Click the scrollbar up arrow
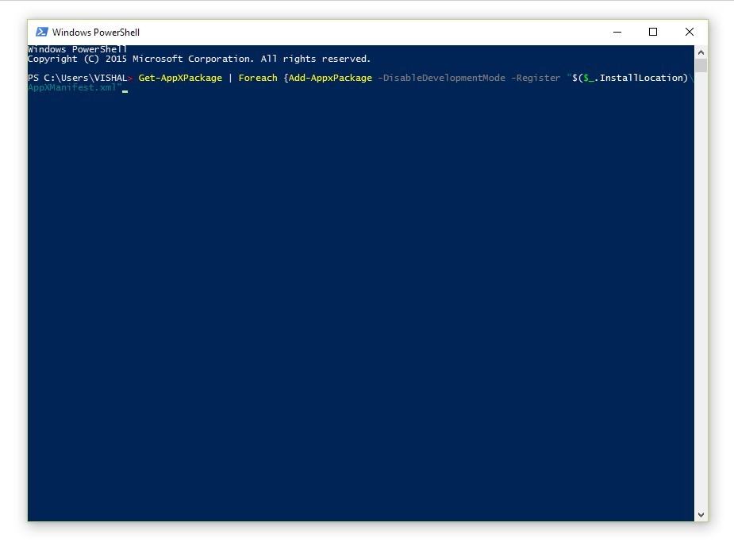This screenshot has width=734, height=542. [701, 52]
